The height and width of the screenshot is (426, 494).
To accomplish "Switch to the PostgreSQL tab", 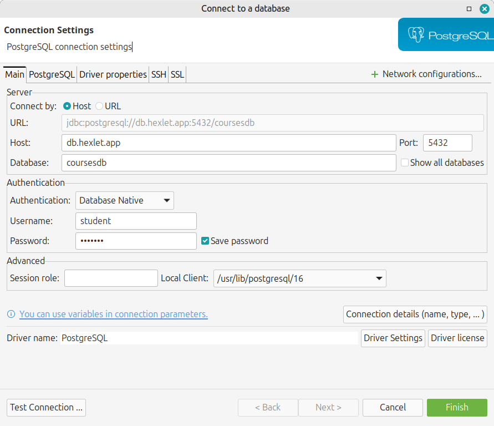I will 52,74.
